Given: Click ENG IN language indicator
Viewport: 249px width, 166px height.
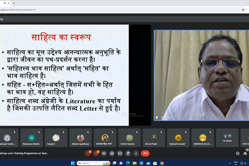Looking at the screenshot, I should tap(236, 163).
